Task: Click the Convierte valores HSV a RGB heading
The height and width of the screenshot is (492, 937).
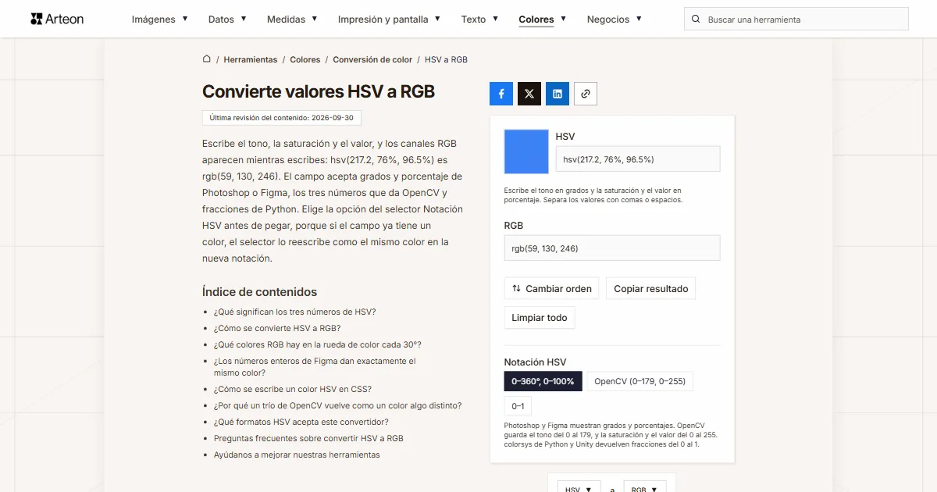Action: (319, 91)
